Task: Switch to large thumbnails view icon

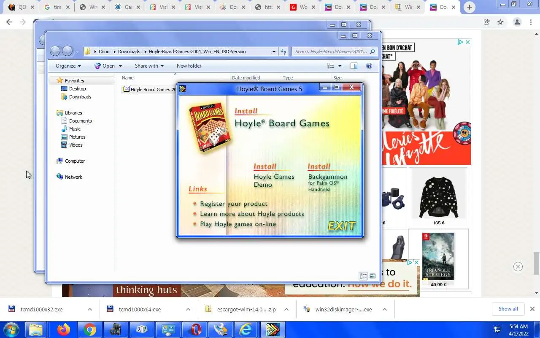Action: tap(373, 276)
